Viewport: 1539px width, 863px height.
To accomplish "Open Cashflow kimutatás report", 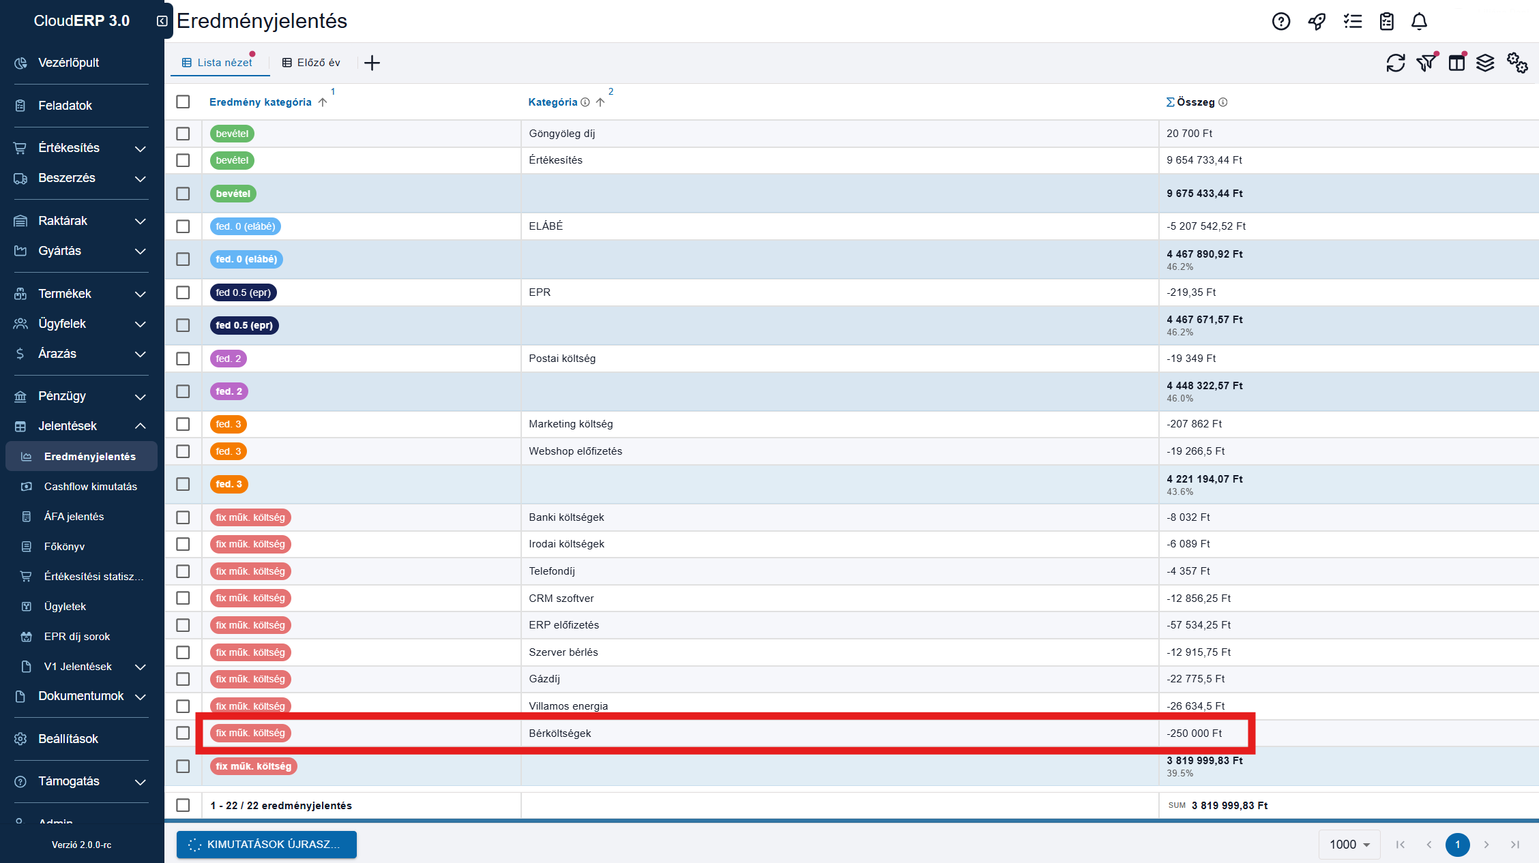I will click(90, 487).
